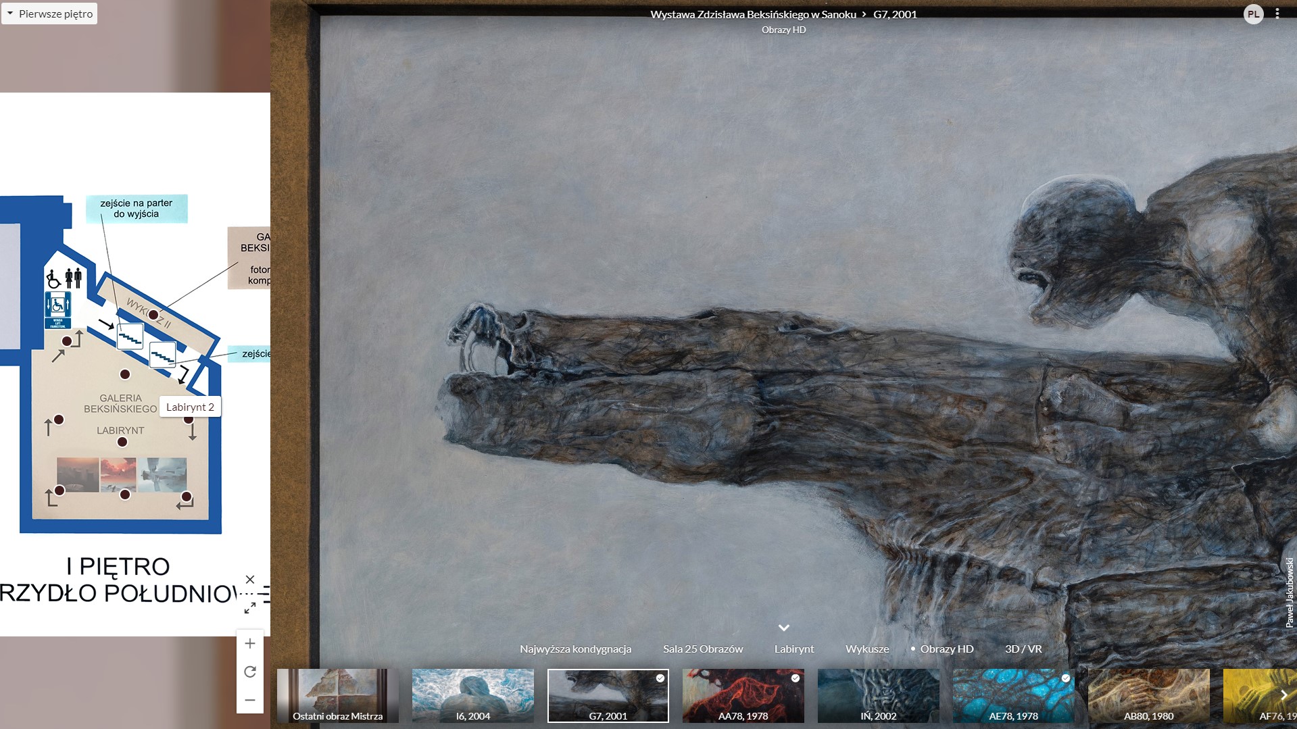Collapse the bottom thumbnail bar chevron
Screen dimensions: 1297x729
(783, 628)
